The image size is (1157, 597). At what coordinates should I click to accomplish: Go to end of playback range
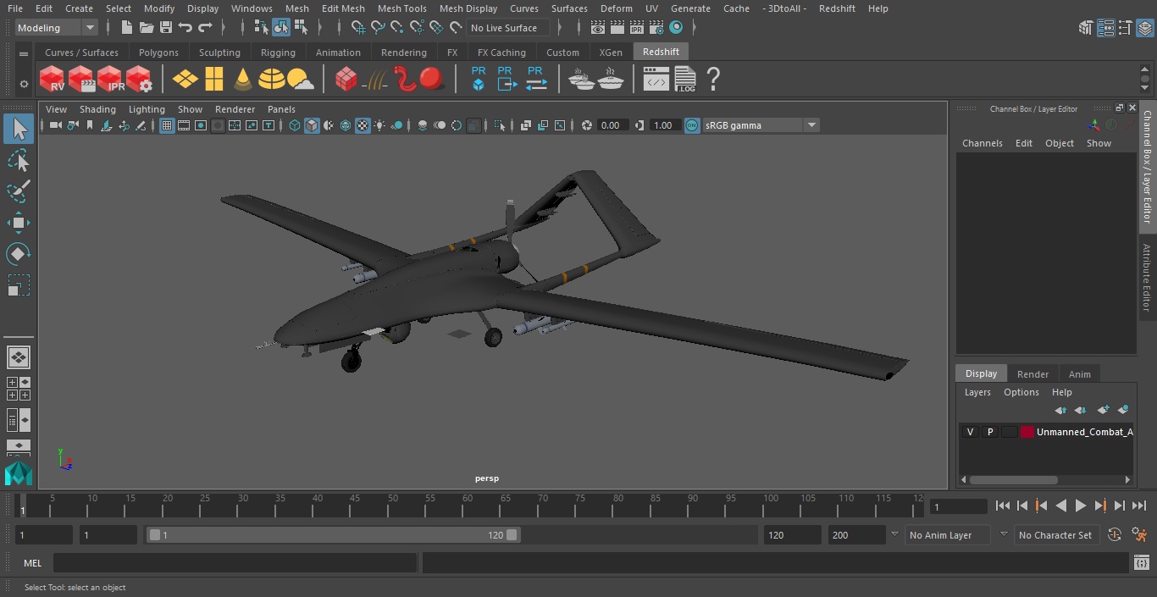point(1139,506)
